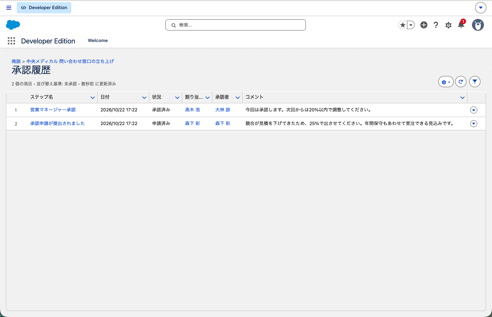This screenshot has width=492, height=317.
Task: Show actions for 営業マネージャー承認 row
Action: coord(474,110)
